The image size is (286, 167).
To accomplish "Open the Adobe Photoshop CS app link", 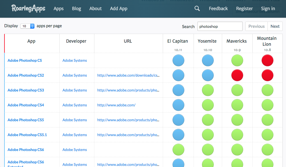I will click(25, 60).
